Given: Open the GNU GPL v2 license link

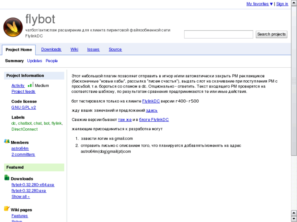Looking at the screenshot, I should tap(23, 107).
